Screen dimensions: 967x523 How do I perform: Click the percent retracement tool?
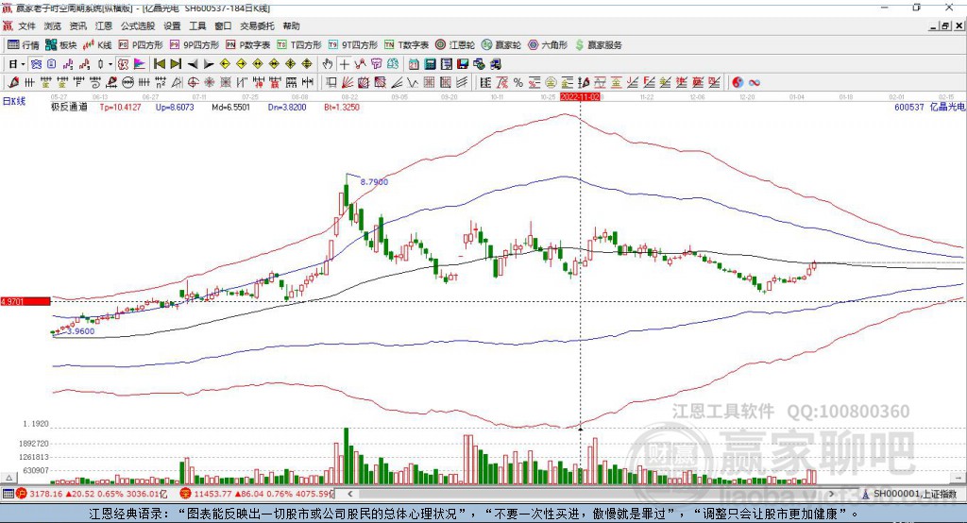tap(517, 83)
